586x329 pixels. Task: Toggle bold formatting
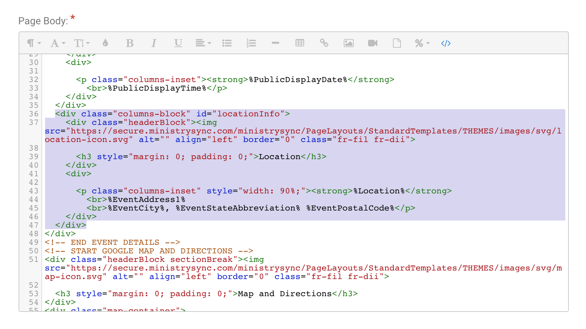click(x=130, y=43)
